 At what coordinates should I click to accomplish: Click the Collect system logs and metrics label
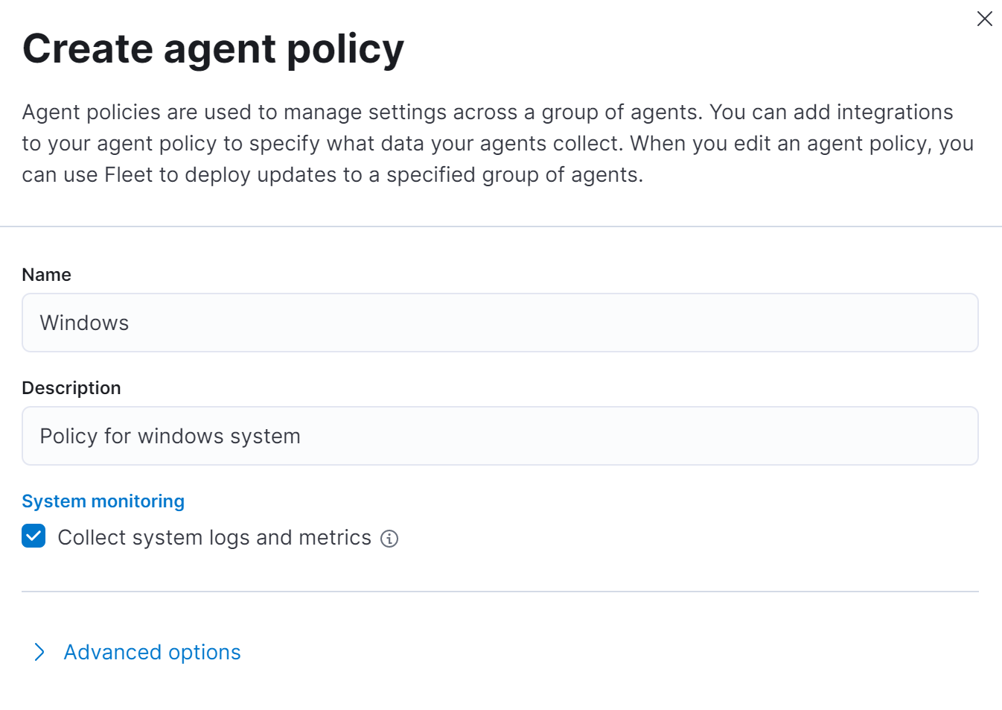click(214, 538)
